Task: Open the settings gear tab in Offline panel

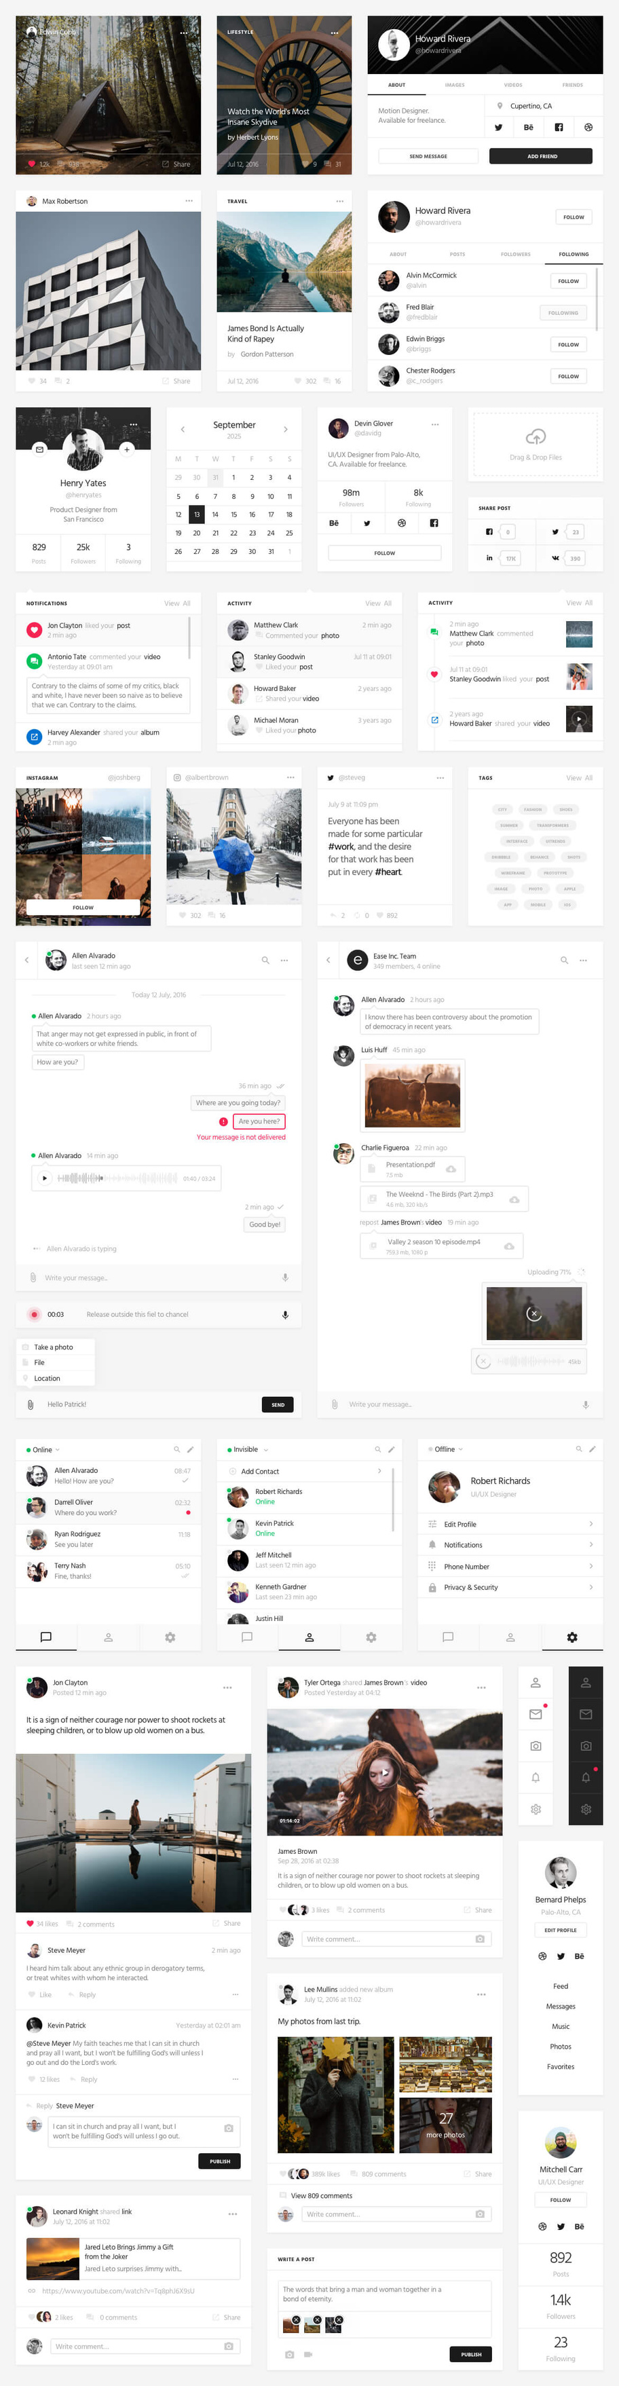Action: pyautogui.click(x=571, y=1637)
